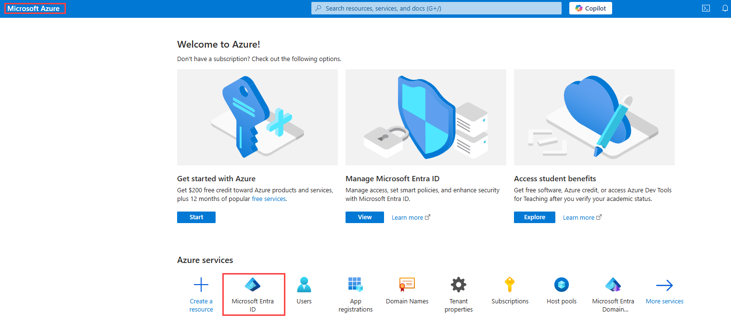Click the search resources field
731x325 pixels.
click(x=436, y=8)
